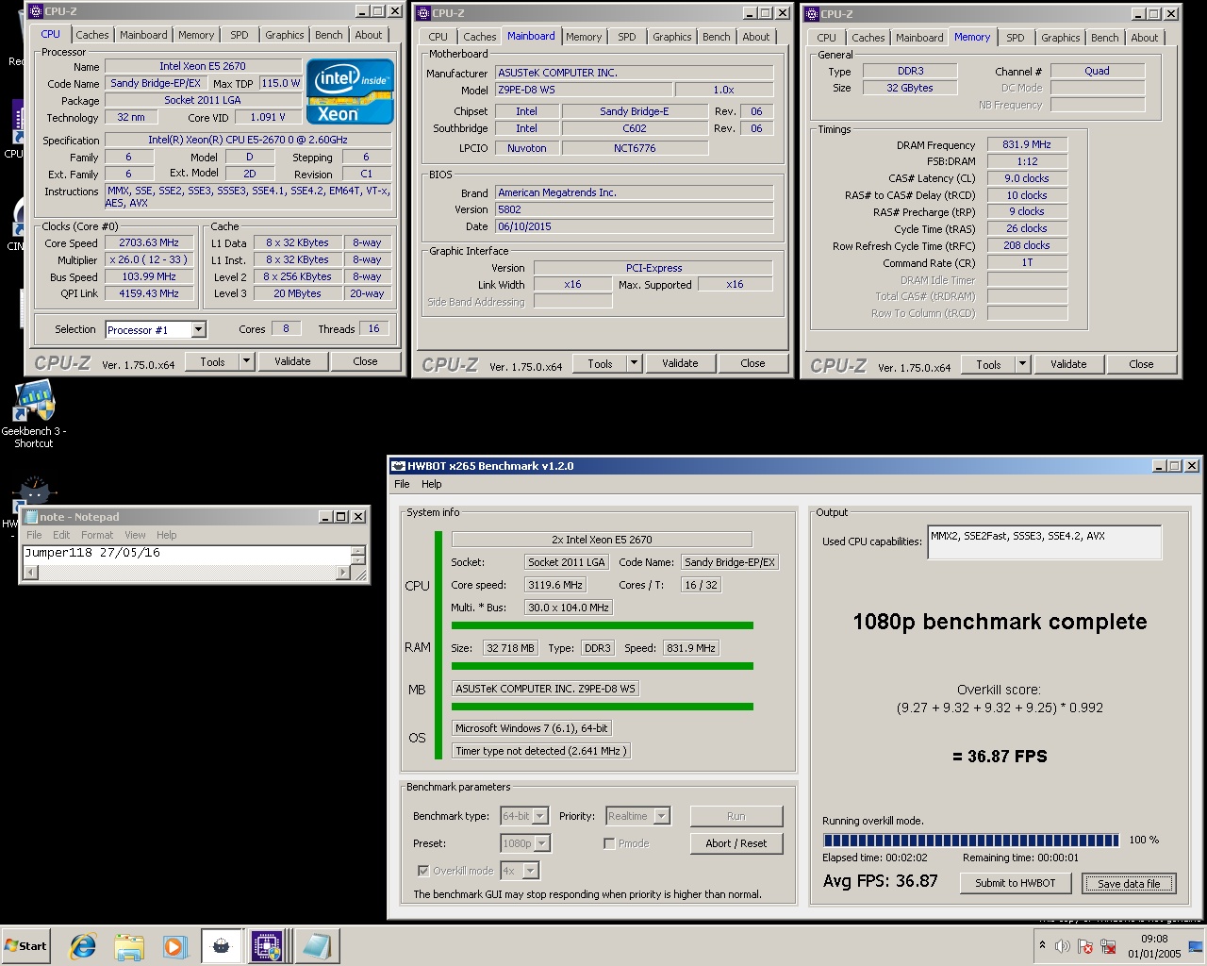Open Bench tab in left CPU-Z window
The height and width of the screenshot is (966, 1207).
point(328,35)
